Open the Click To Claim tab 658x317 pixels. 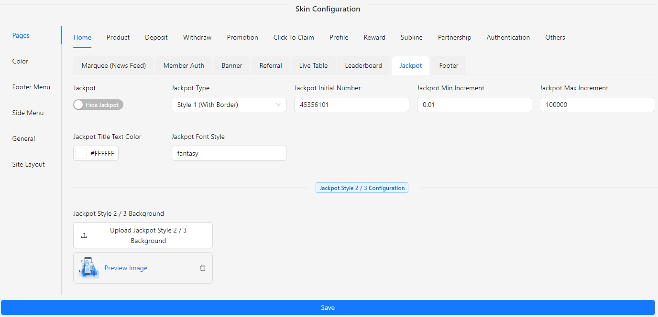294,38
